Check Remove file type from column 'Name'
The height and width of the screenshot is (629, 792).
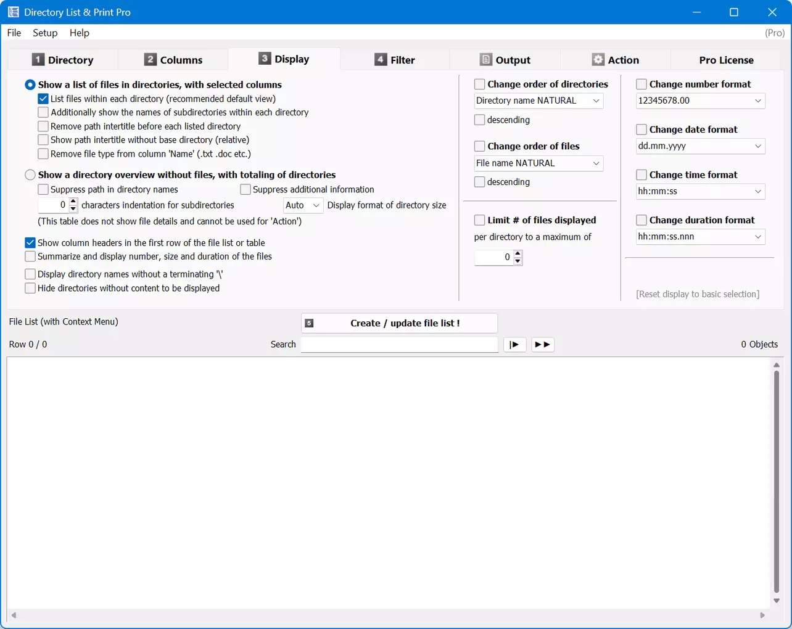point(43,154)
